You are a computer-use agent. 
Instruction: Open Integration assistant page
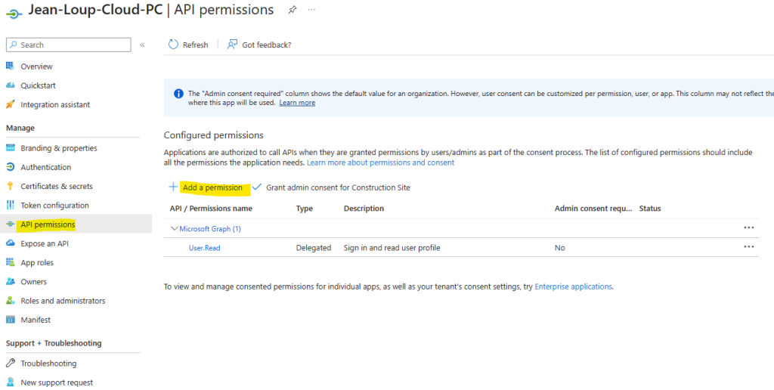coord(55,104)
